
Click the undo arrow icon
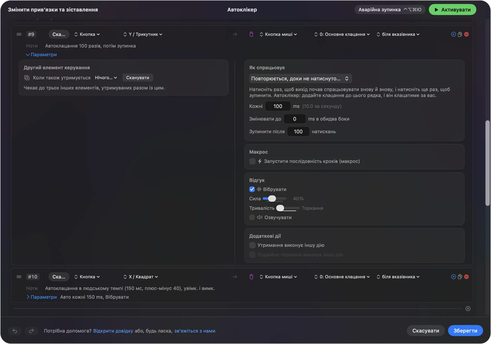pos(15,331)
